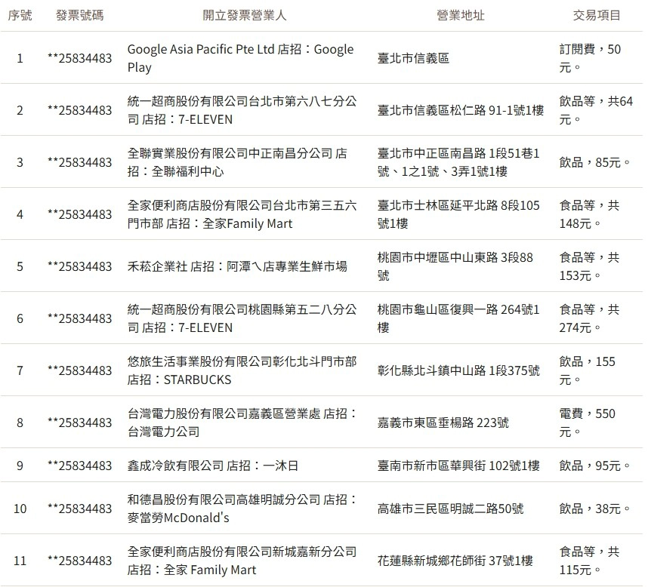Click invoice number **25834483 in row 1

(80, 58)
